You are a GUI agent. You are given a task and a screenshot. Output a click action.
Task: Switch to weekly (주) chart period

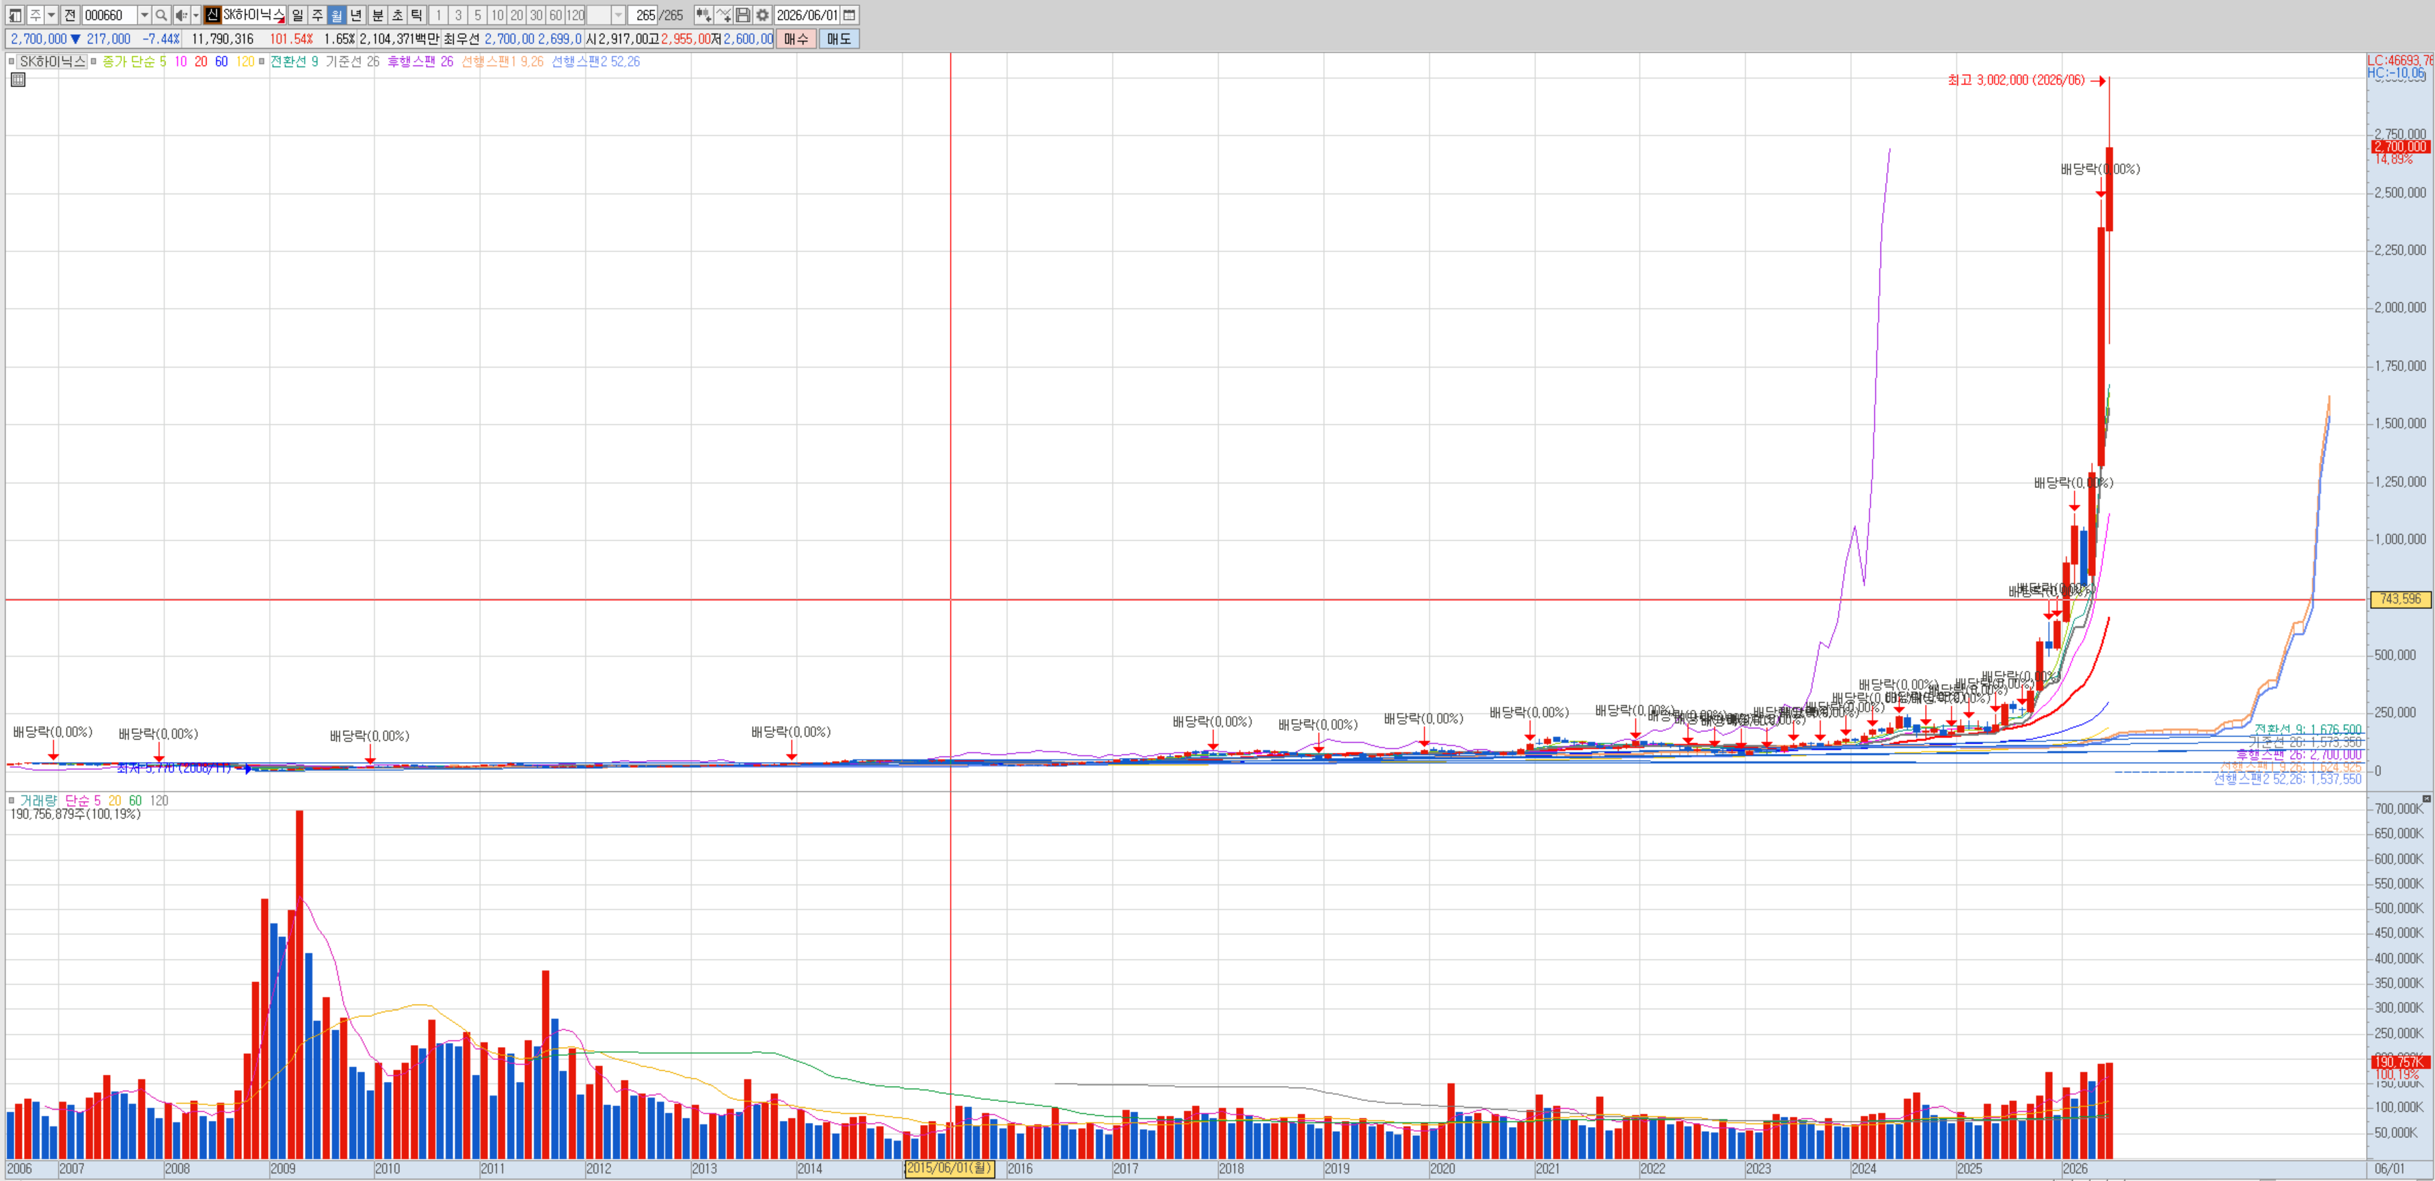coord(317,15)
